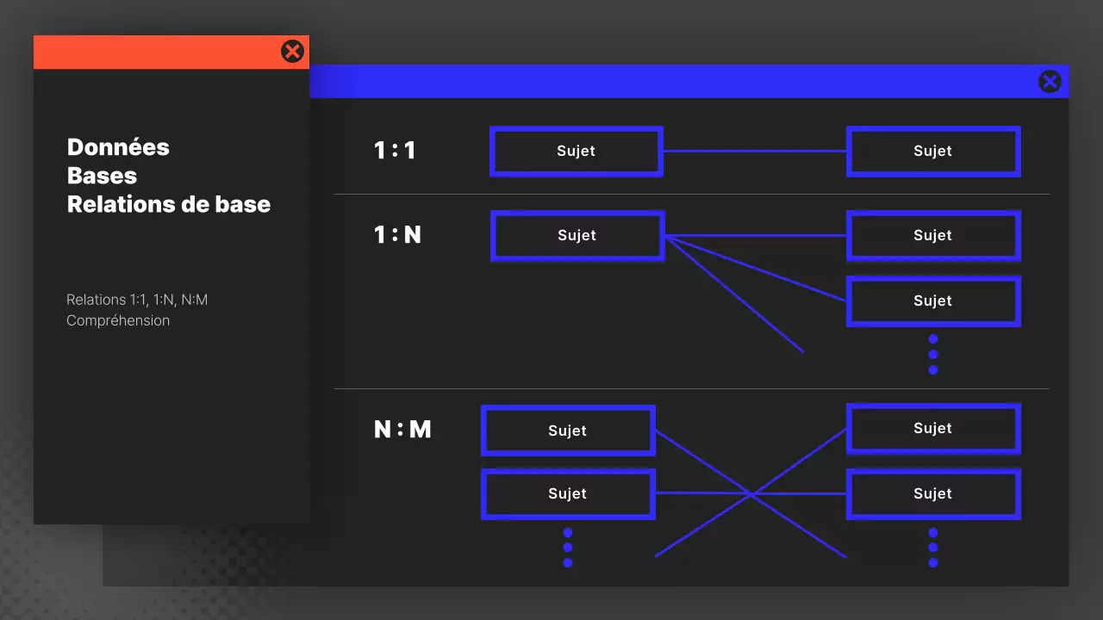Click the left Sujet entity in 1:N section
This screenshot has width=1103, height=620.
[x=576, y=235]
